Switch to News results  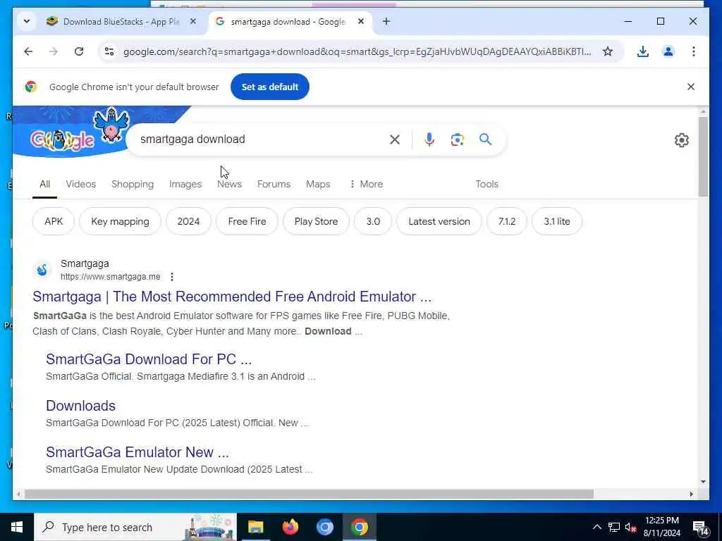click(x=229, y=184)
